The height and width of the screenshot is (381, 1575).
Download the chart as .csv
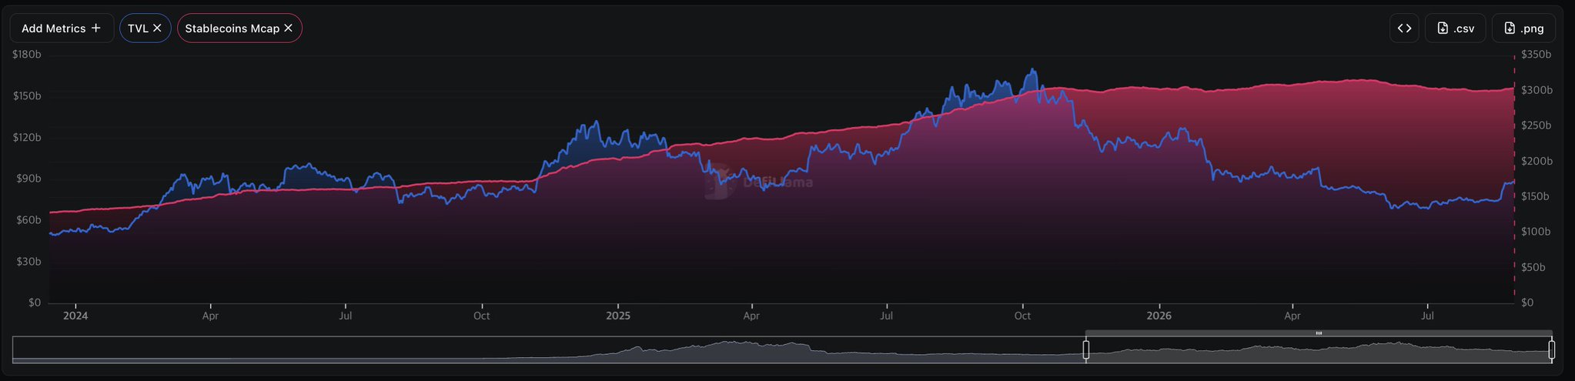point(1455,28)
